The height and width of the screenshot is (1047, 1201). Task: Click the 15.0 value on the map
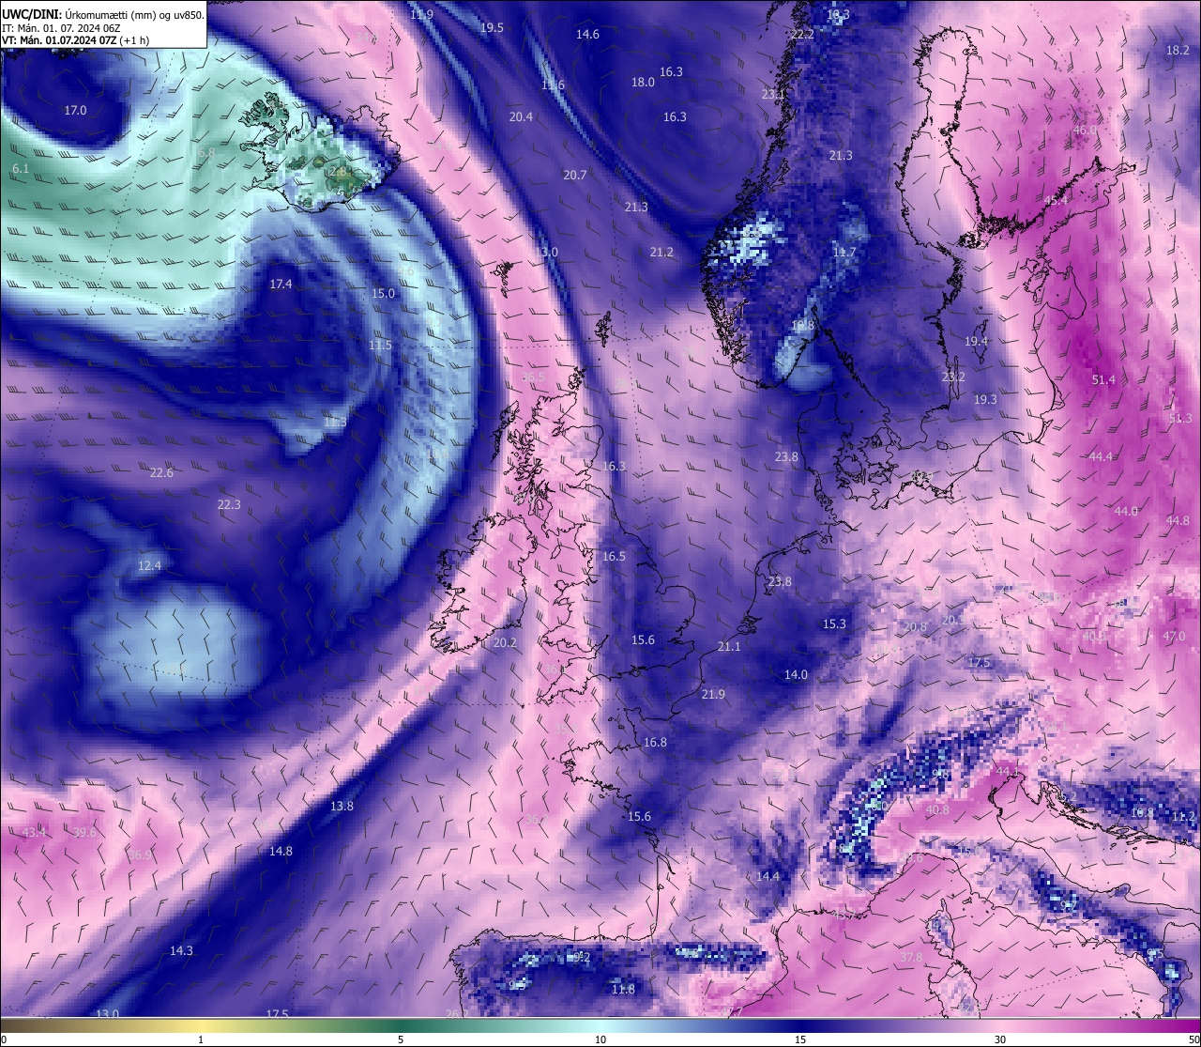[383, 294]
